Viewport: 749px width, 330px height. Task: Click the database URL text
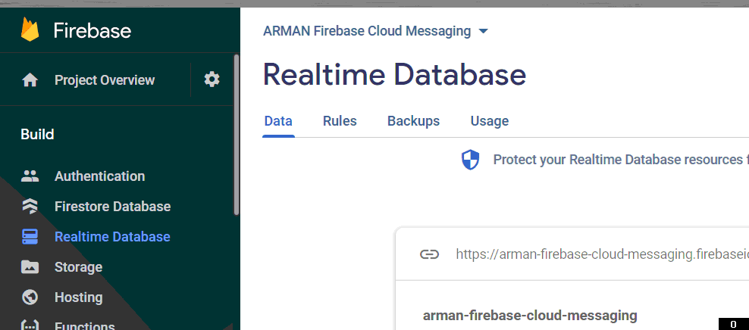coord(602,254)
